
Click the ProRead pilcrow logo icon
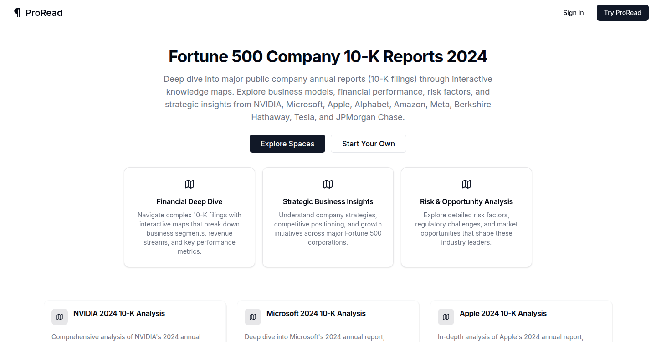point(17,13)
